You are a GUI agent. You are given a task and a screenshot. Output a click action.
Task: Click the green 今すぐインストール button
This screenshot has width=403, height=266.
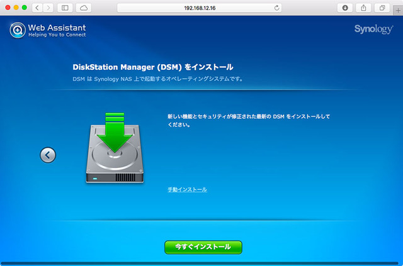(x=203, y=247)
